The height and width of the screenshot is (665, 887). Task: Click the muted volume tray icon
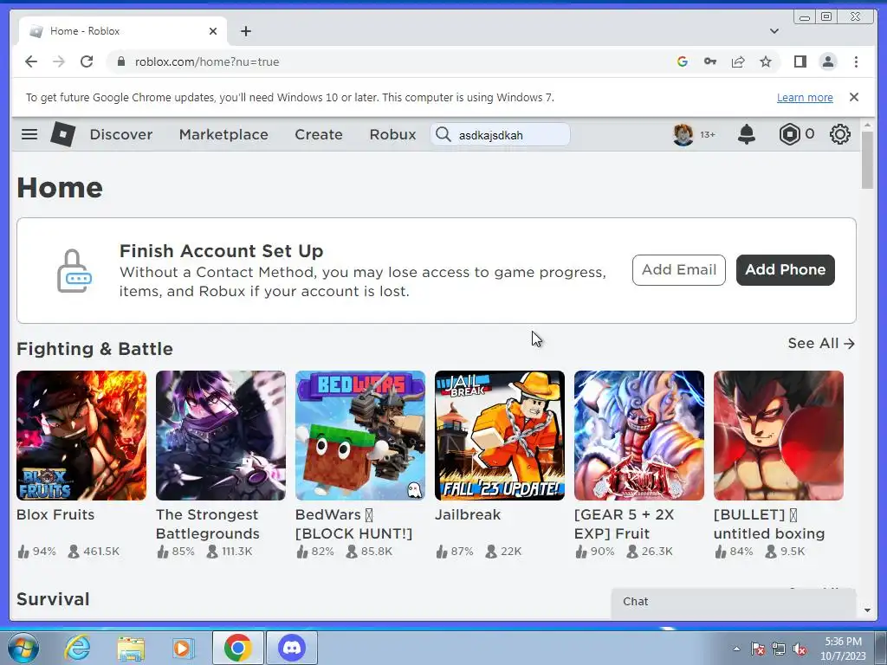click(x=800, y=649)
